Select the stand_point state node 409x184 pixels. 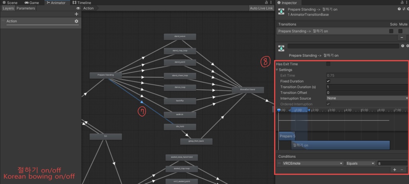180,62
